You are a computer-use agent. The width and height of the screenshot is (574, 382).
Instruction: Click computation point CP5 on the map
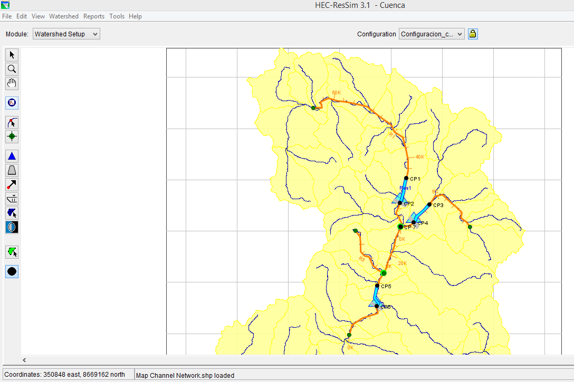click(377, 286)
